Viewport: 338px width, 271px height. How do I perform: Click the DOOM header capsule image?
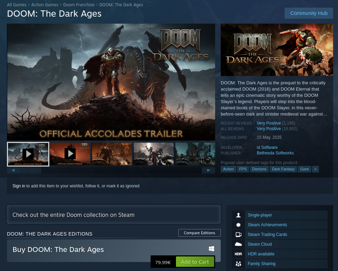coord(277,50)
